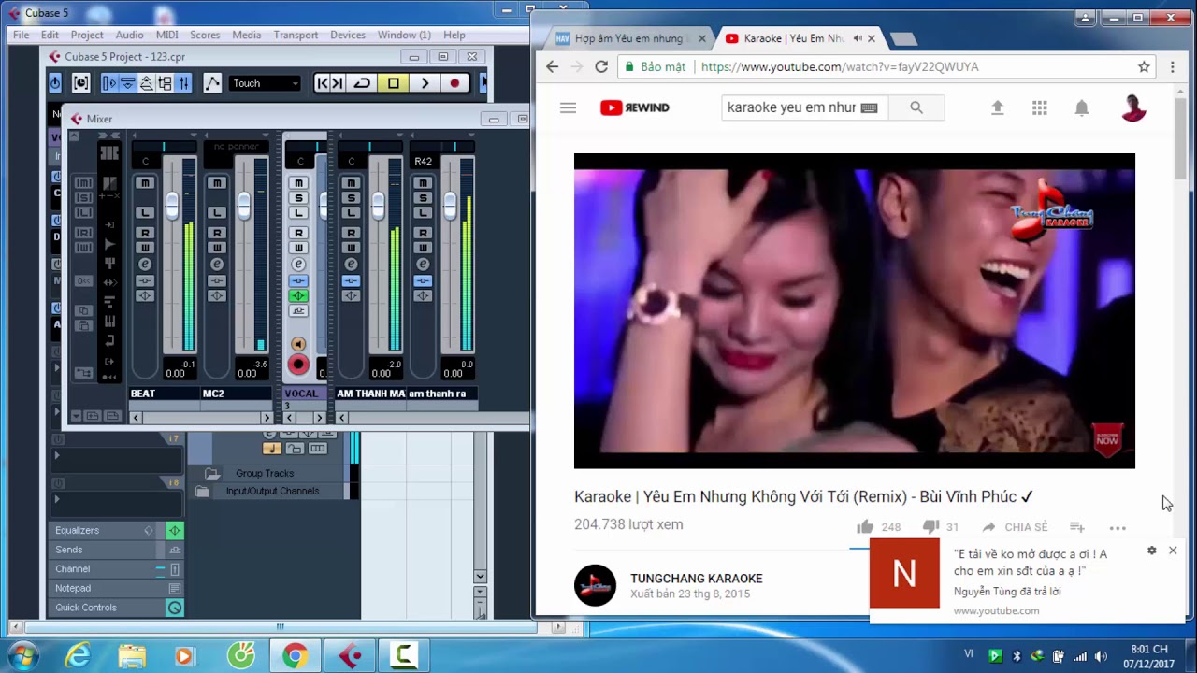1197x673 pixels.
Task: Move the BEAT channel volume fader
Action: click(172, 207)
